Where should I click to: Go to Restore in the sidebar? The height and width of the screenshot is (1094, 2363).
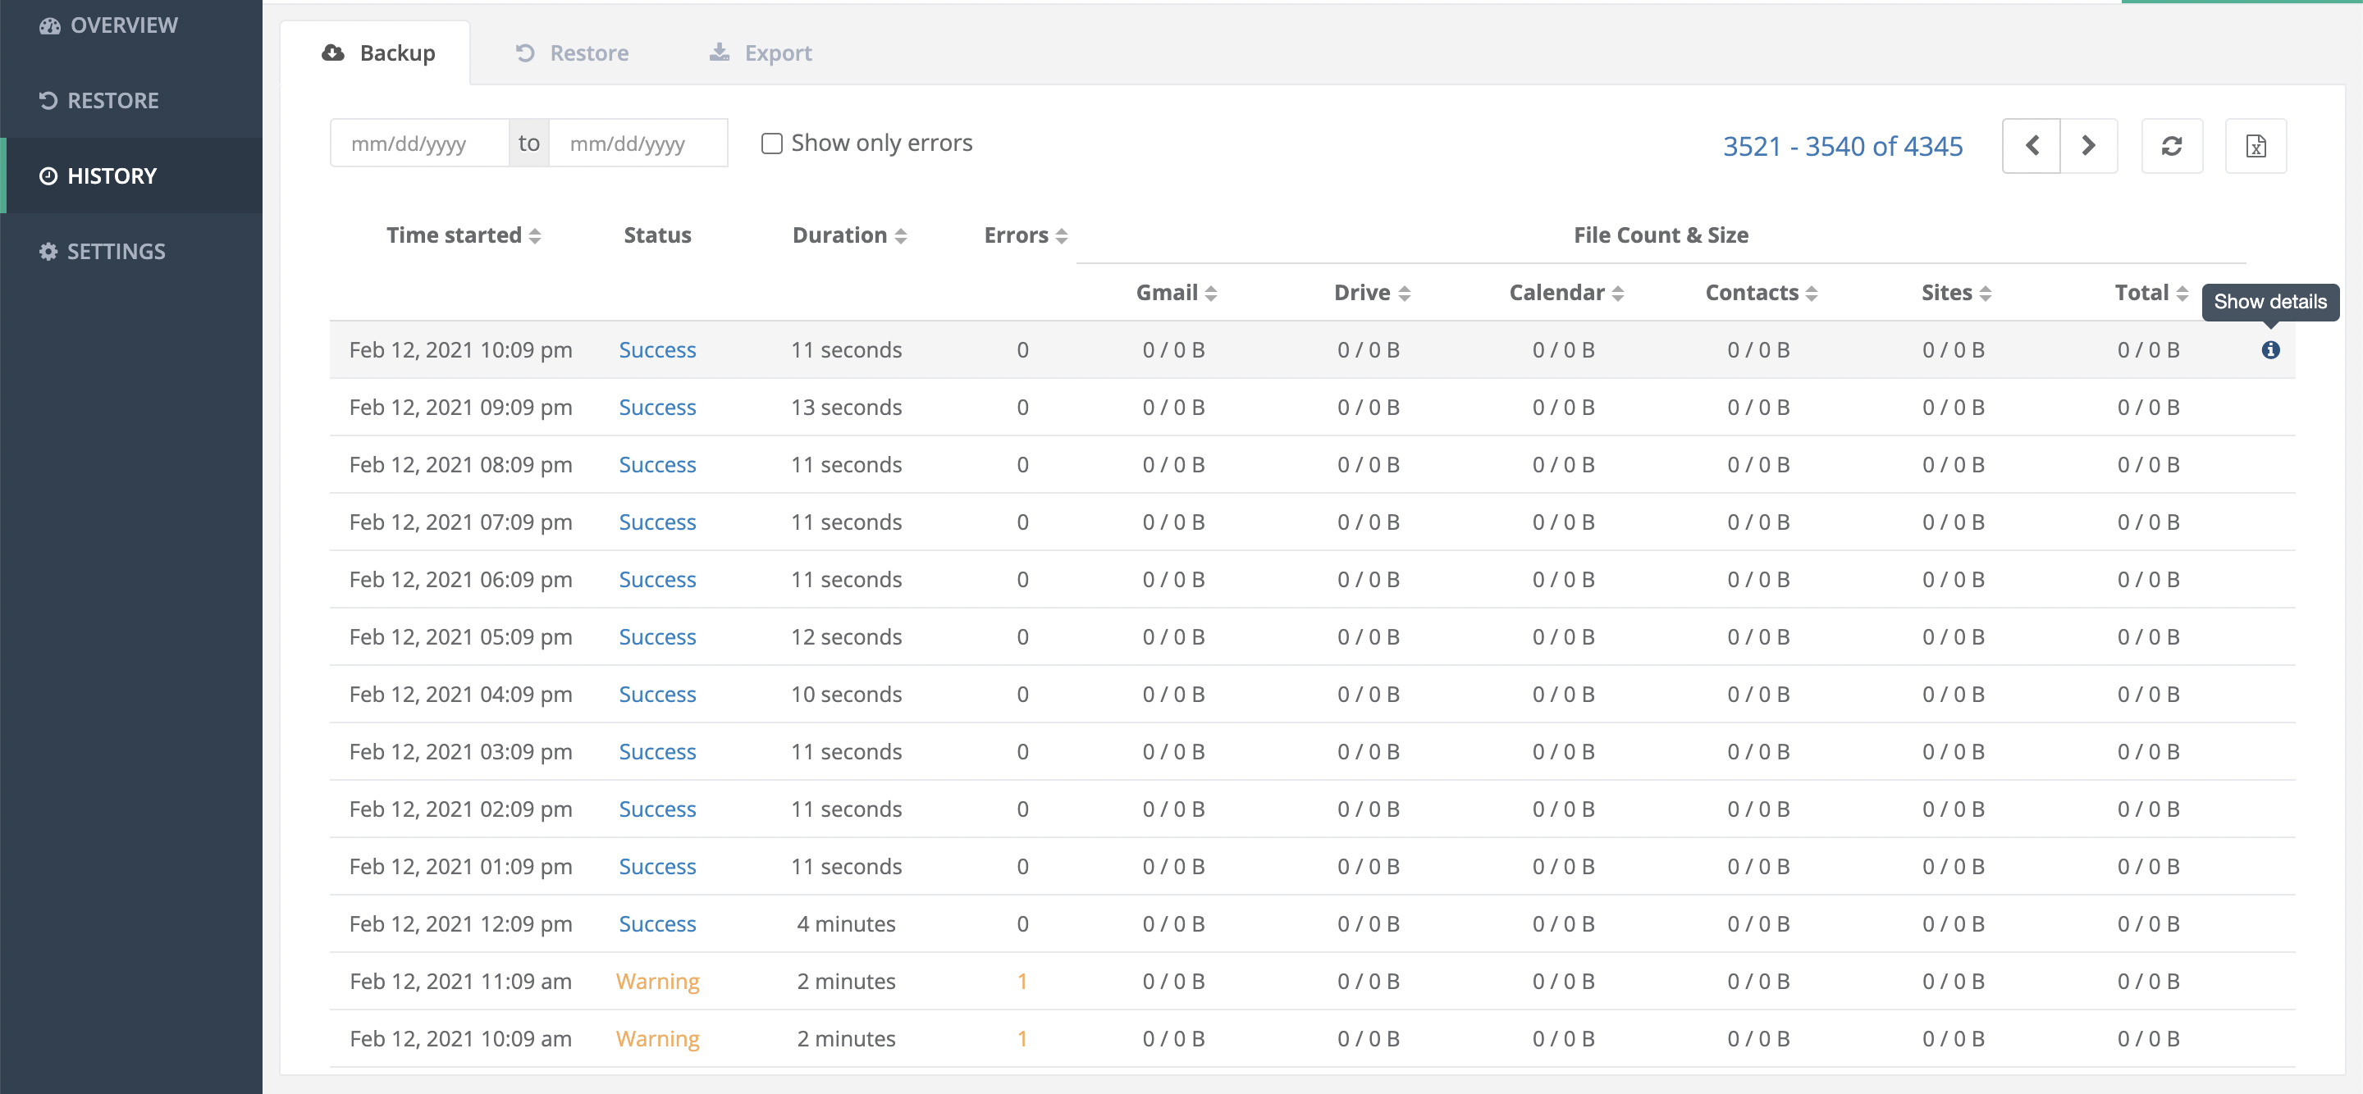(99, 100)
